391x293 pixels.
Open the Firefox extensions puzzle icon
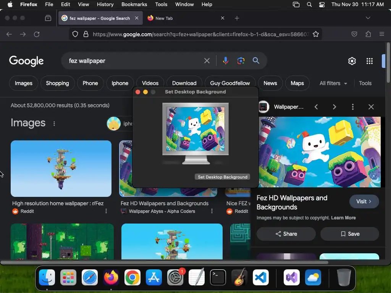tap(368, 34)
